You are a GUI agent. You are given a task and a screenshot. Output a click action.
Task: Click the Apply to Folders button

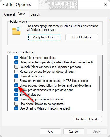click(44, 37)
